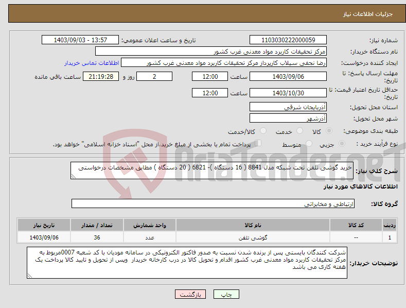406x308 pixels.
Task: Click the تعداد / مقدار column header
Action: coord(97,225)
